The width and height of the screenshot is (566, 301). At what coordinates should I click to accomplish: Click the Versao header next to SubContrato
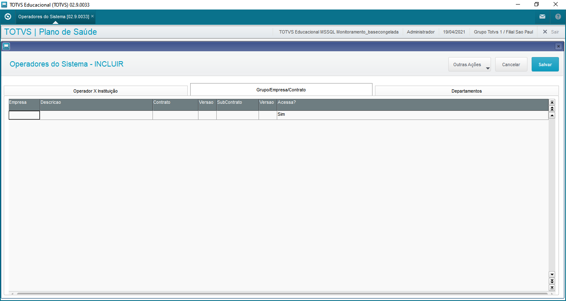(268, 105)
